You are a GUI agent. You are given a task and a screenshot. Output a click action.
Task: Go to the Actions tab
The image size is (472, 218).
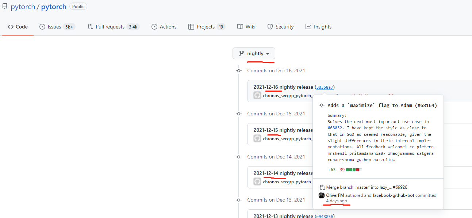164,27
